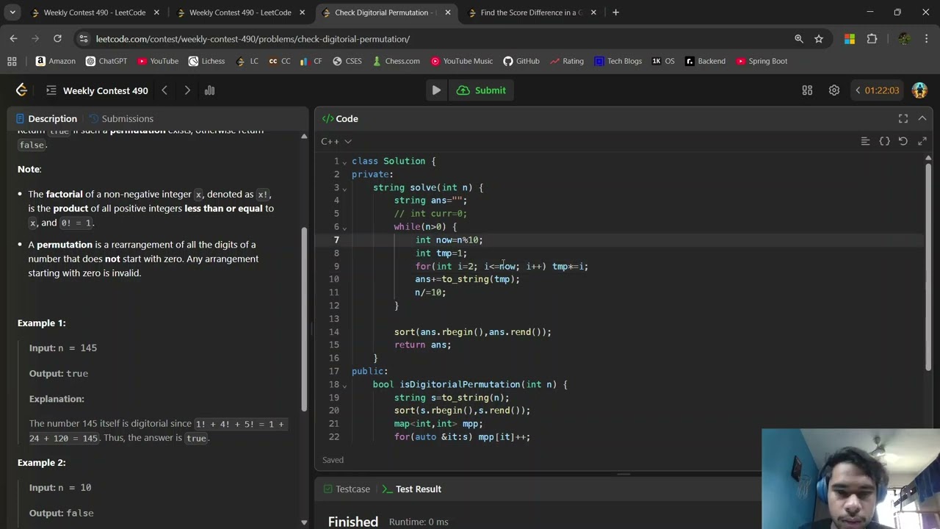
Task: Open the browser zoom magnifier icon
Action: click(799, 39)
